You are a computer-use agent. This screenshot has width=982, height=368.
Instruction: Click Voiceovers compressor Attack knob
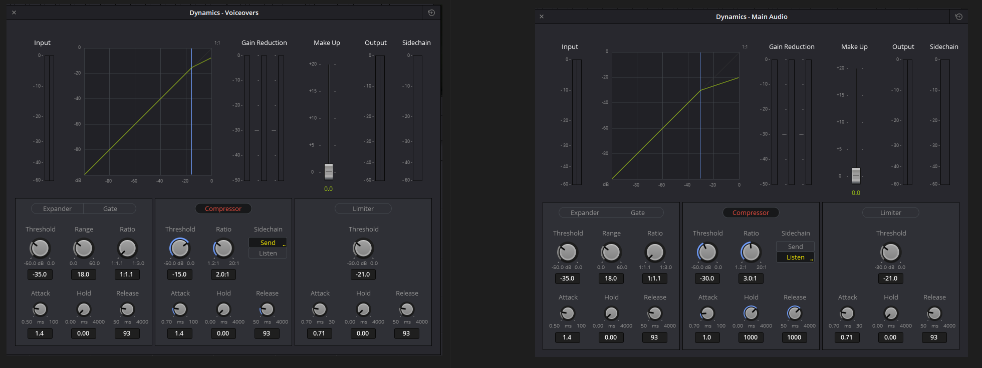point(180,309)
